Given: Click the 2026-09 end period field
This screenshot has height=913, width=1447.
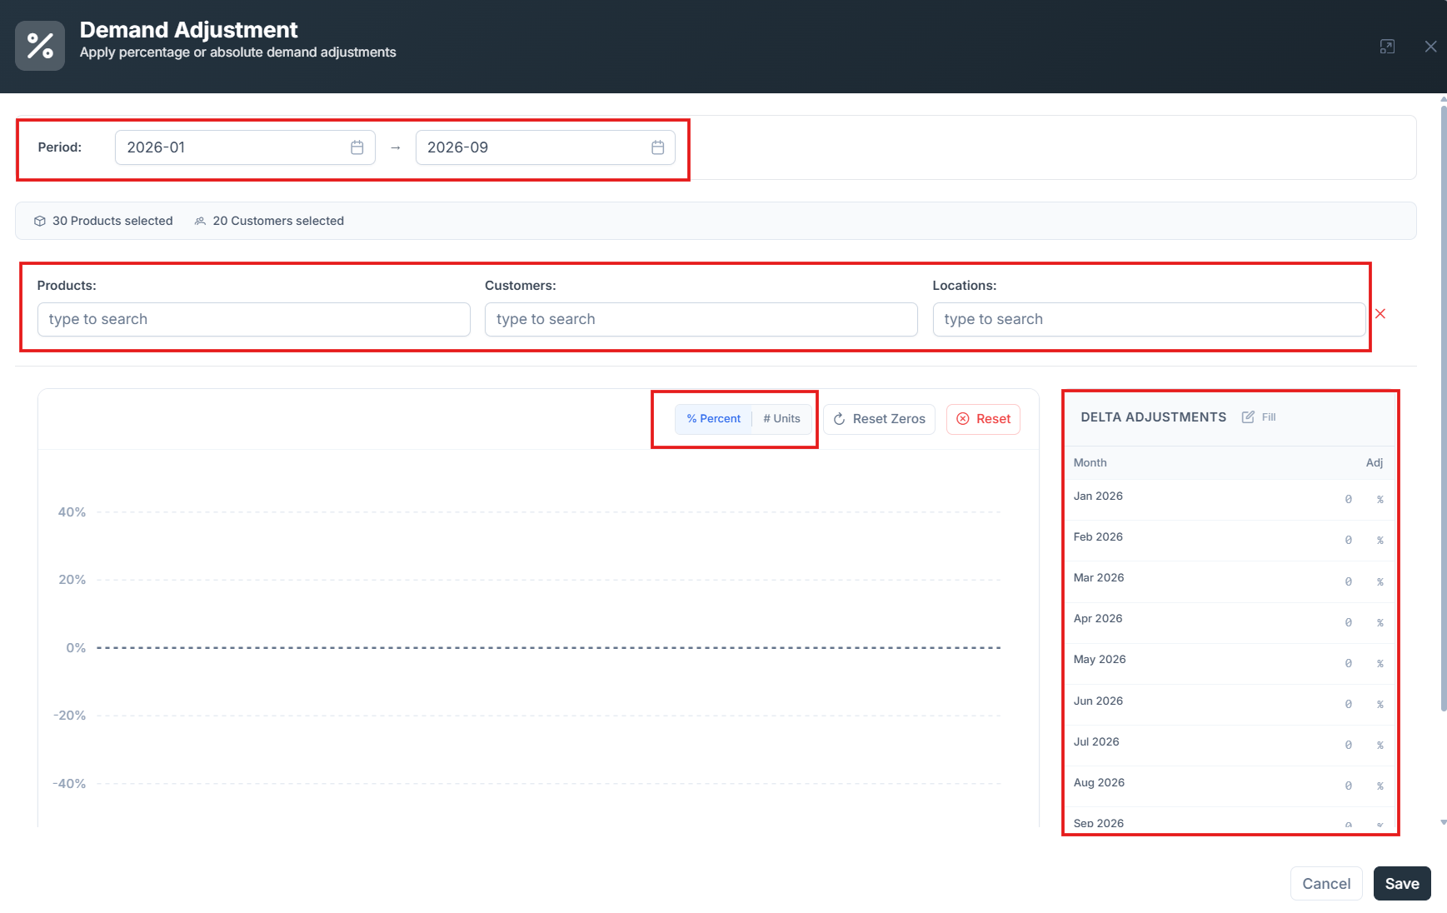Looking at the screenshot, I should pos(546,147).
